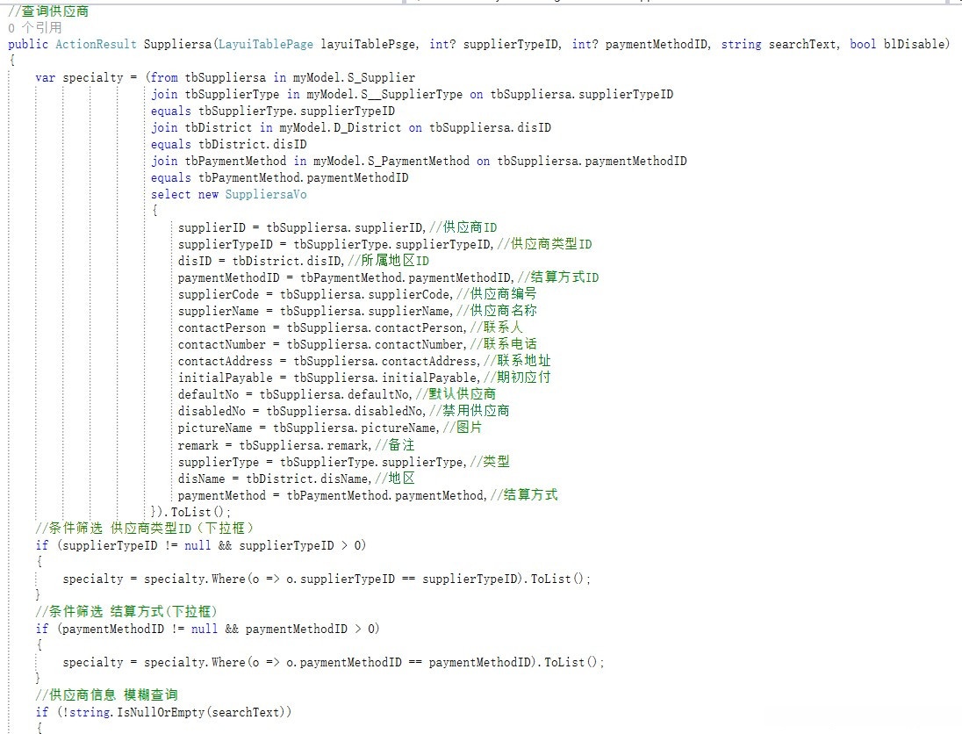Click "int? supplierTypeID" in the signature
This screenshot has height=734, width=962.
point(494,44)
